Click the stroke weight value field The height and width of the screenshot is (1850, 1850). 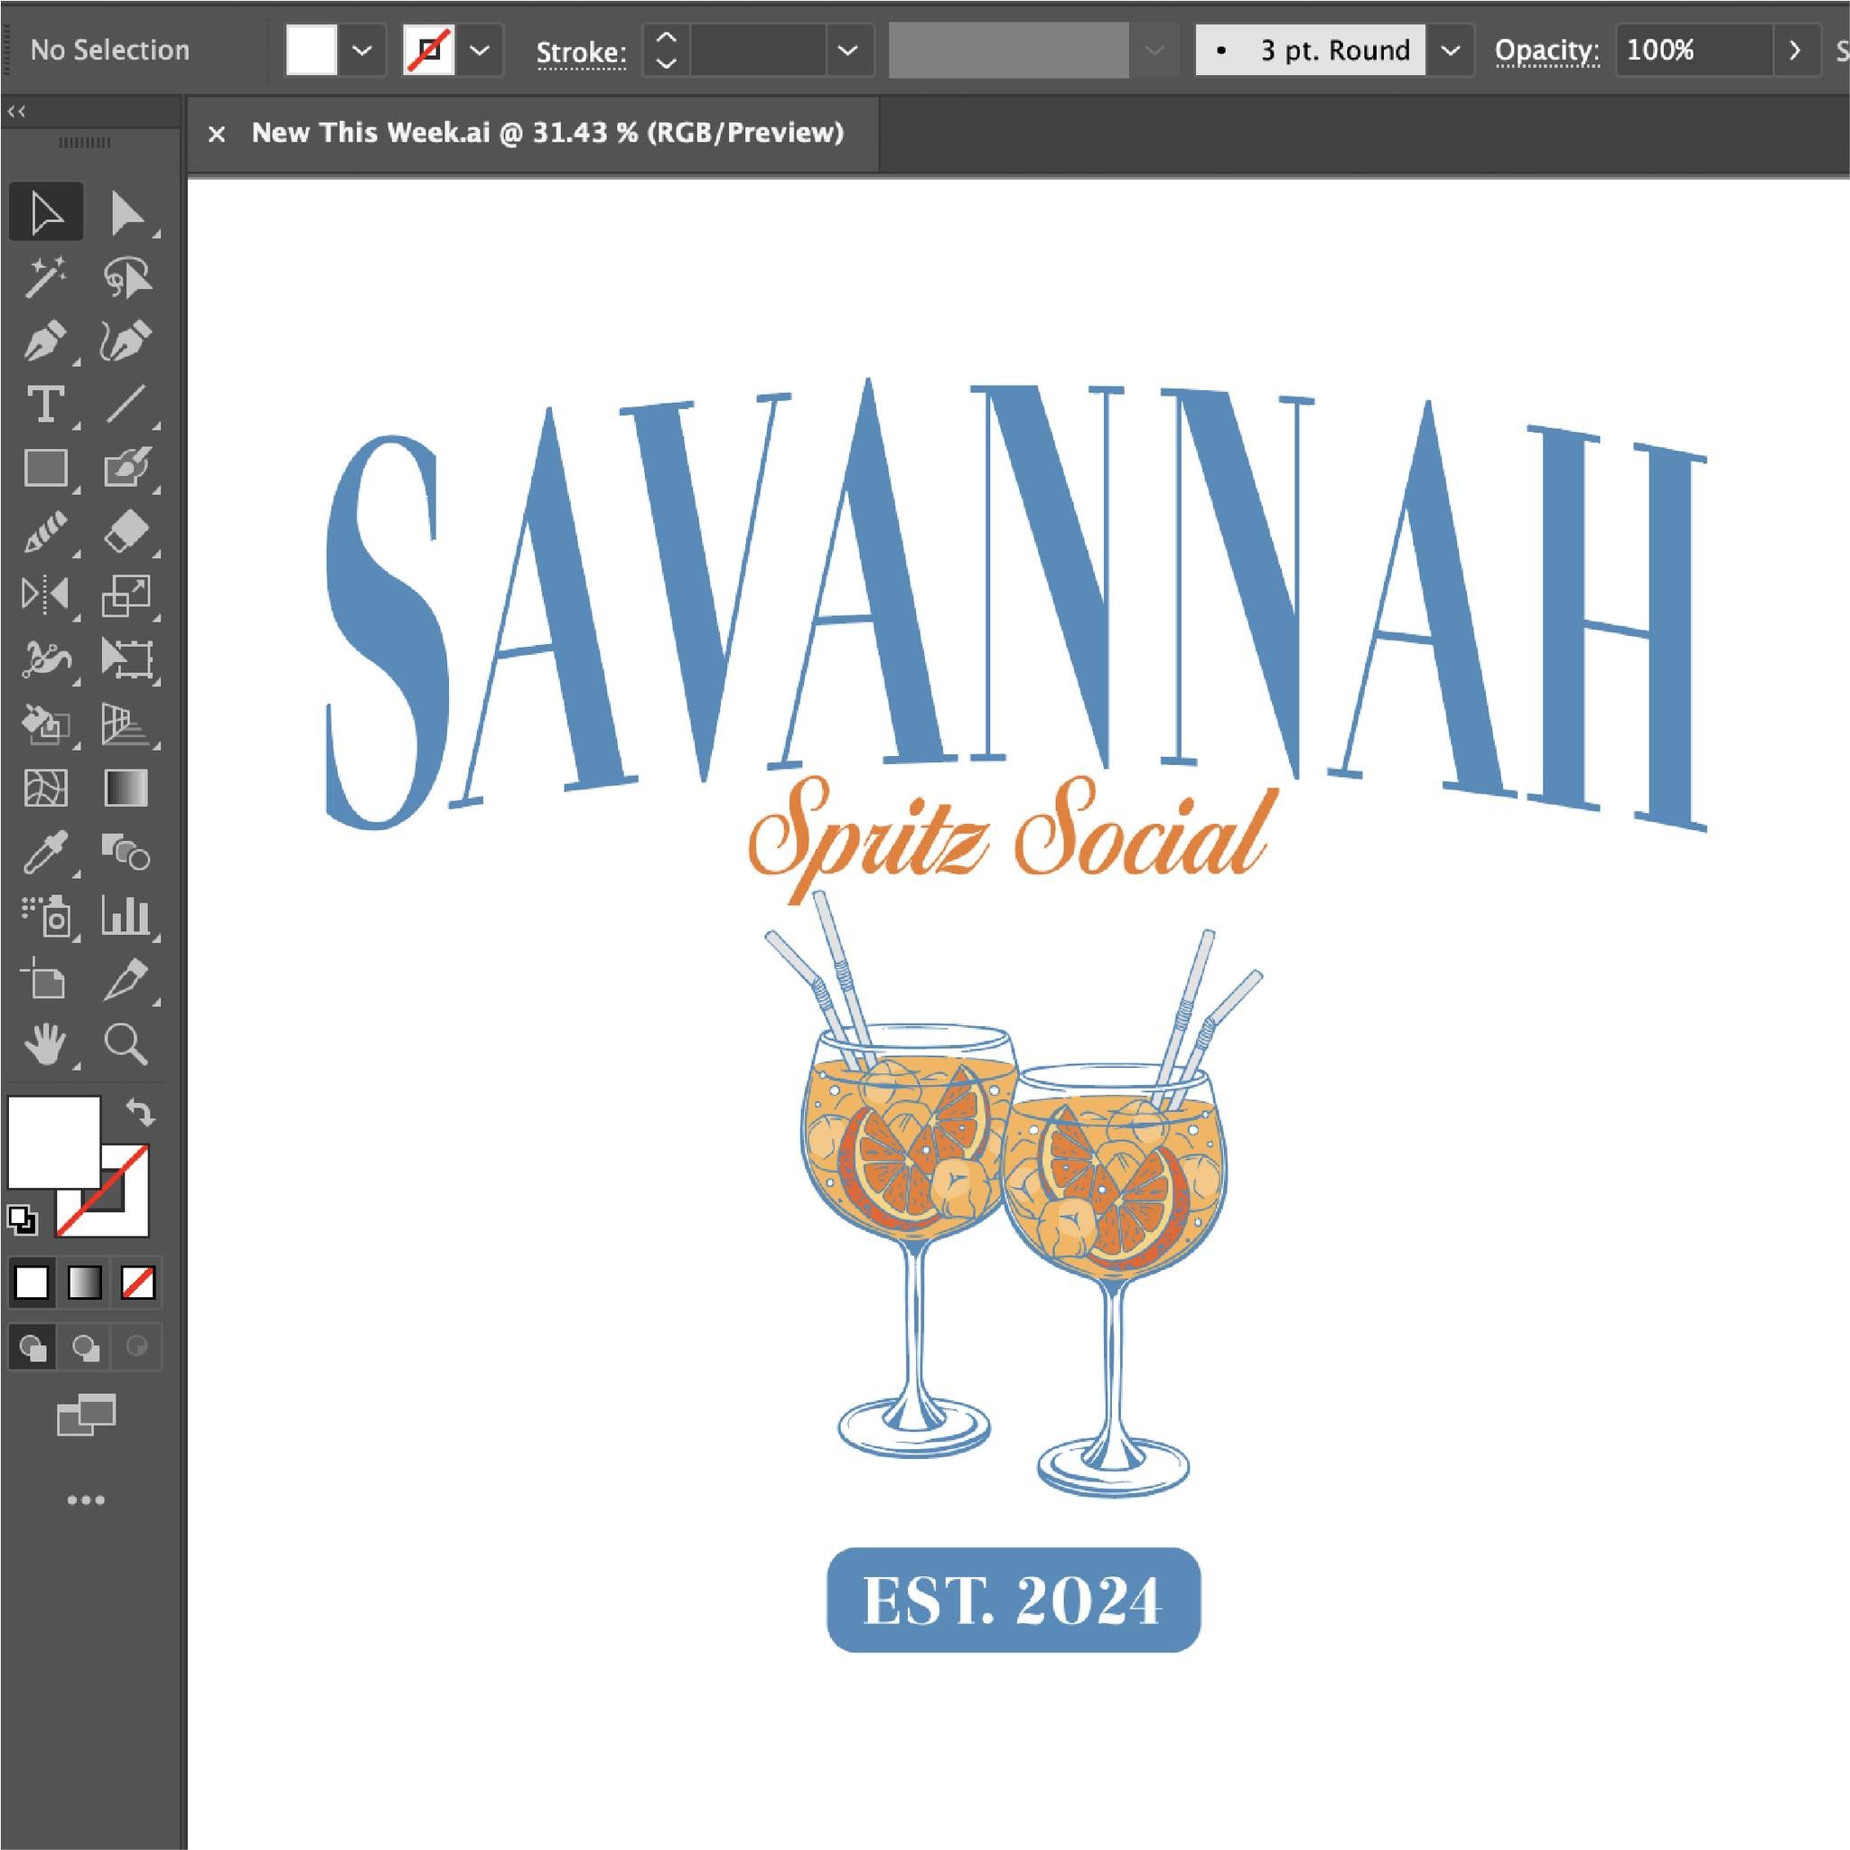(757, 50)
